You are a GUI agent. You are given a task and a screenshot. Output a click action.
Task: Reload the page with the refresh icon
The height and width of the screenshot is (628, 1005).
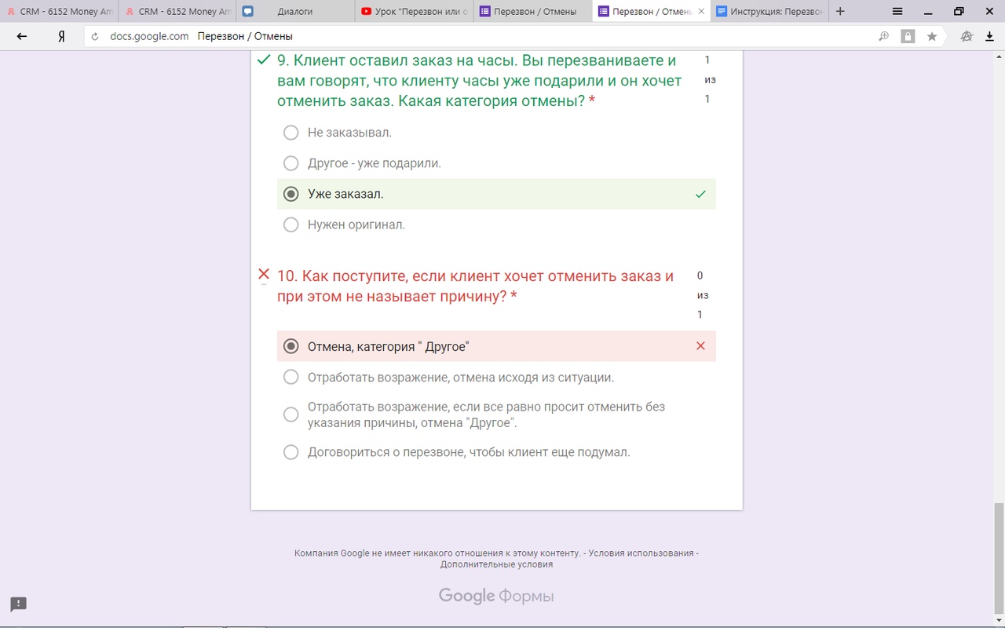[95, 37]
